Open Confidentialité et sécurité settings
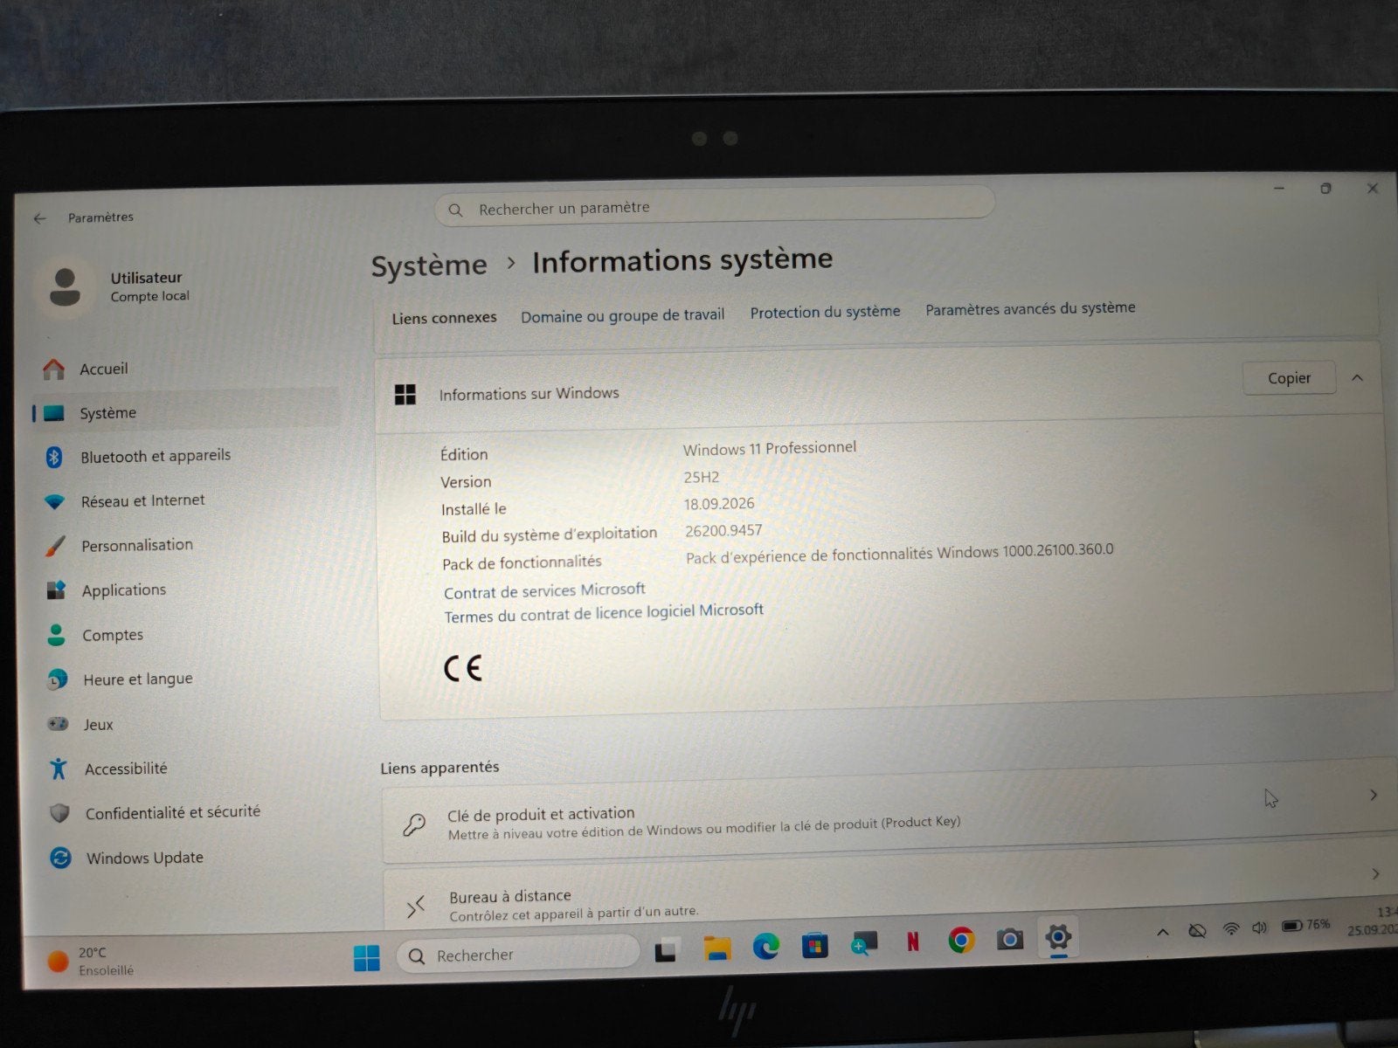1398x1048 pixels. [x=172, y=812]
